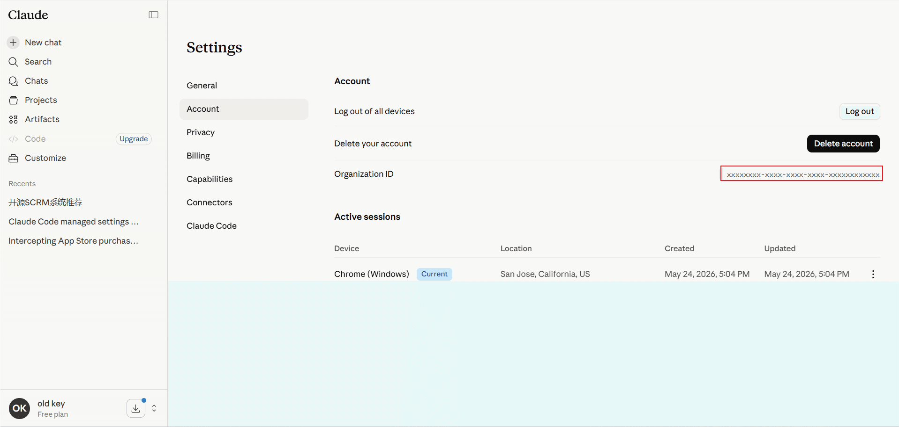
Task: Click the Chats bubble icon
Action: (x=13, y=81)
